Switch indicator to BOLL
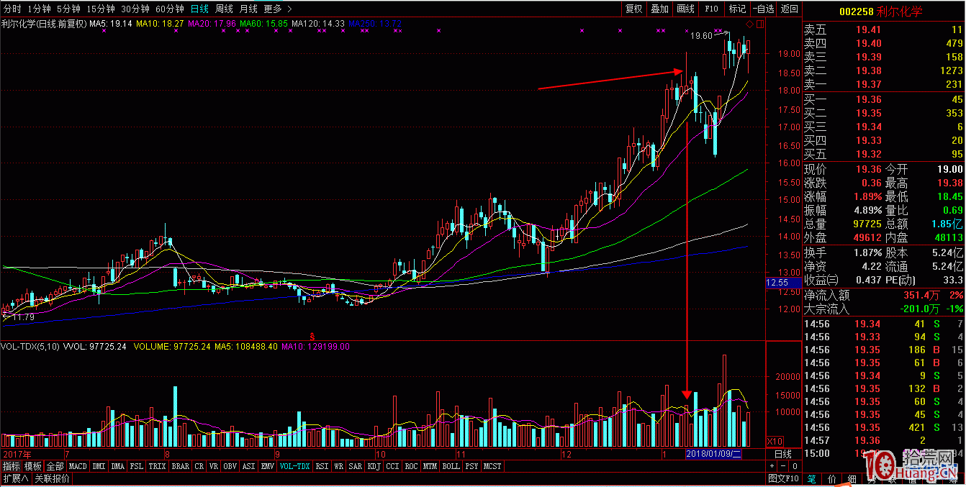 [x=451, y=466]
